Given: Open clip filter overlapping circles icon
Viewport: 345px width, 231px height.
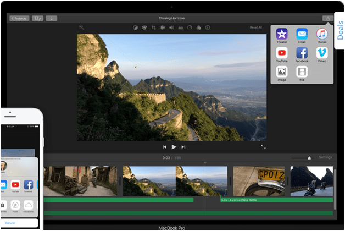Looking at the screenshot, I should [x=199, y=28].
